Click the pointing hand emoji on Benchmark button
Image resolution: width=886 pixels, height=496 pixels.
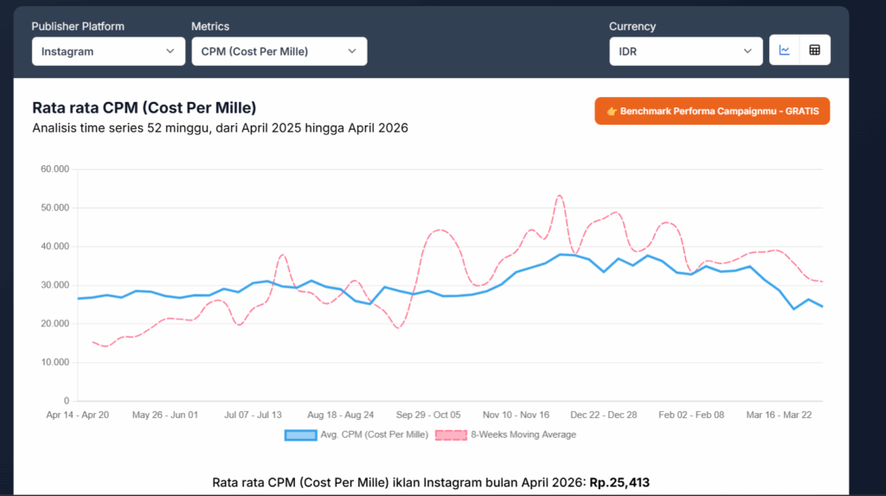click(611, 112)
